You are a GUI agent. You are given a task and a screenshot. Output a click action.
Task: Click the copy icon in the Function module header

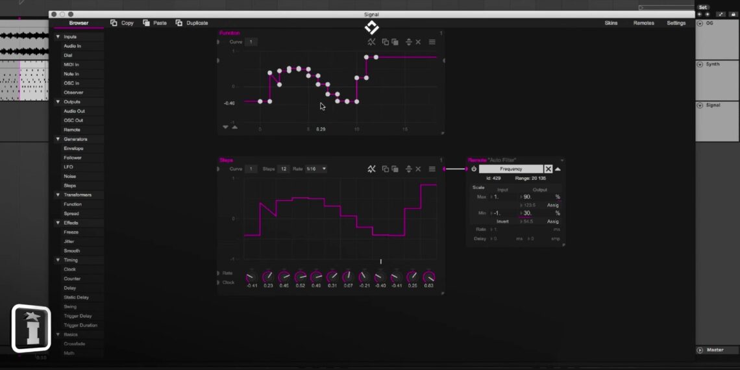pos(385,42)
